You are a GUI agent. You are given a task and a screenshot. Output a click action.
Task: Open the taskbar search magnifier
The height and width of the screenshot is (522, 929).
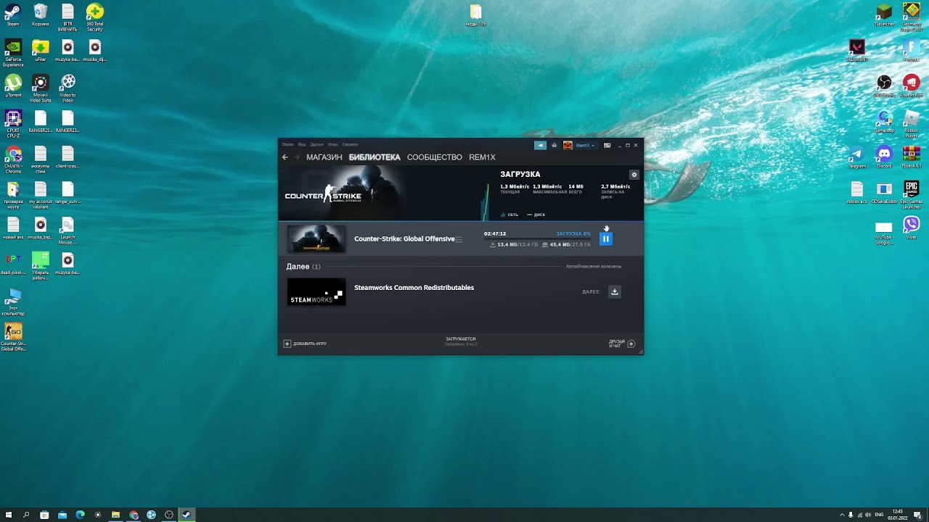tap(26, 515)
